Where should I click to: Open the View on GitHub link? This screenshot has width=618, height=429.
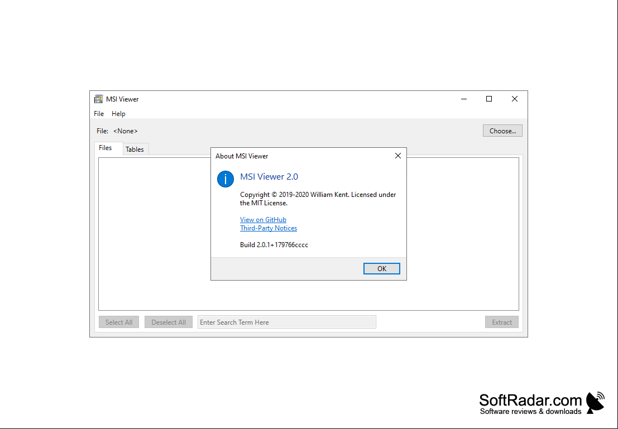[x=263, y=219]
